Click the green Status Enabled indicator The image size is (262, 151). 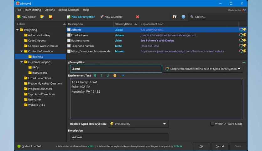(19, 146)
